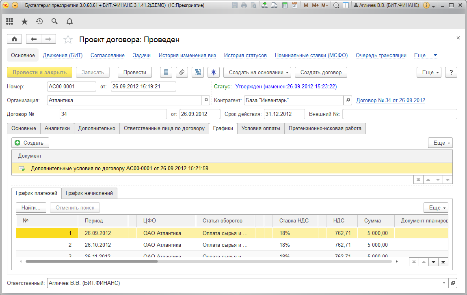Open the Движения (БИТ) link
This screenshot has height=295, width=467.
coord(63,55)
